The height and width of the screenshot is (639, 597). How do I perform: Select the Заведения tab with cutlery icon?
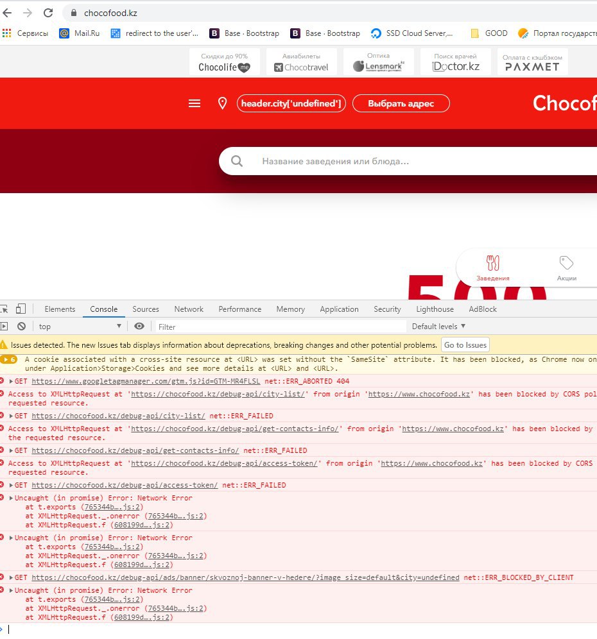[492, 268]
